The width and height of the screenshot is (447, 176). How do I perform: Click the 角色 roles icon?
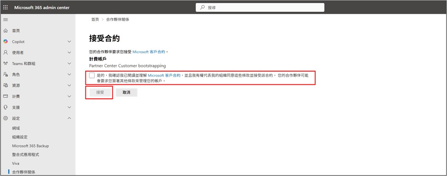coord(6,75)
